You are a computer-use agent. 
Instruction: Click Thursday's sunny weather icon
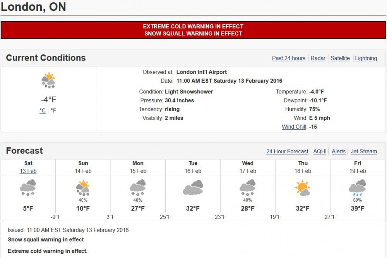pyautogui.click(x=303, y=188)
